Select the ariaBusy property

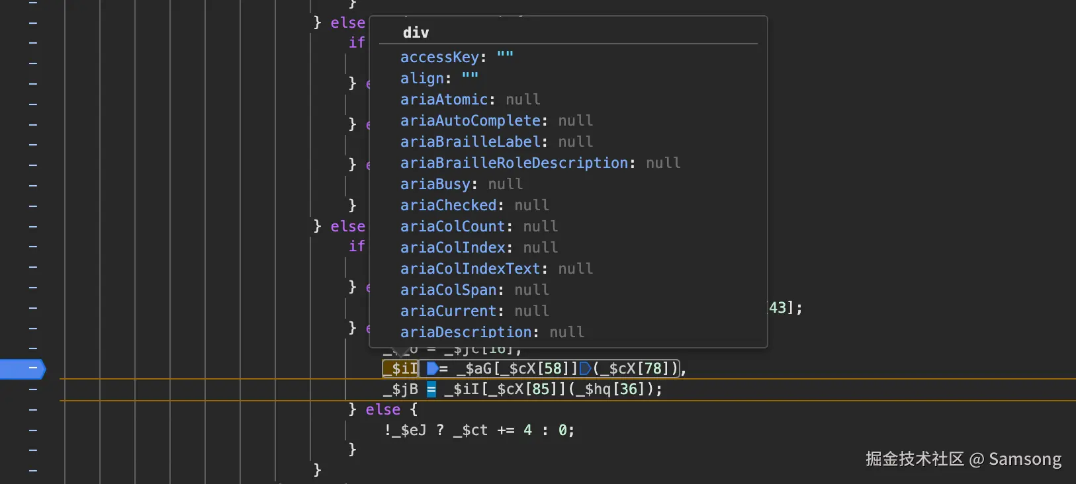pyautogui.click(x=461, y=184)
